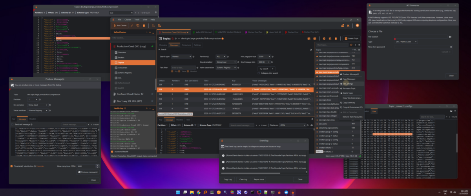Toggle the Headers text filter checkbox
Image resolution: width=471 pixels, height=196 pixels.
point(188,71)
